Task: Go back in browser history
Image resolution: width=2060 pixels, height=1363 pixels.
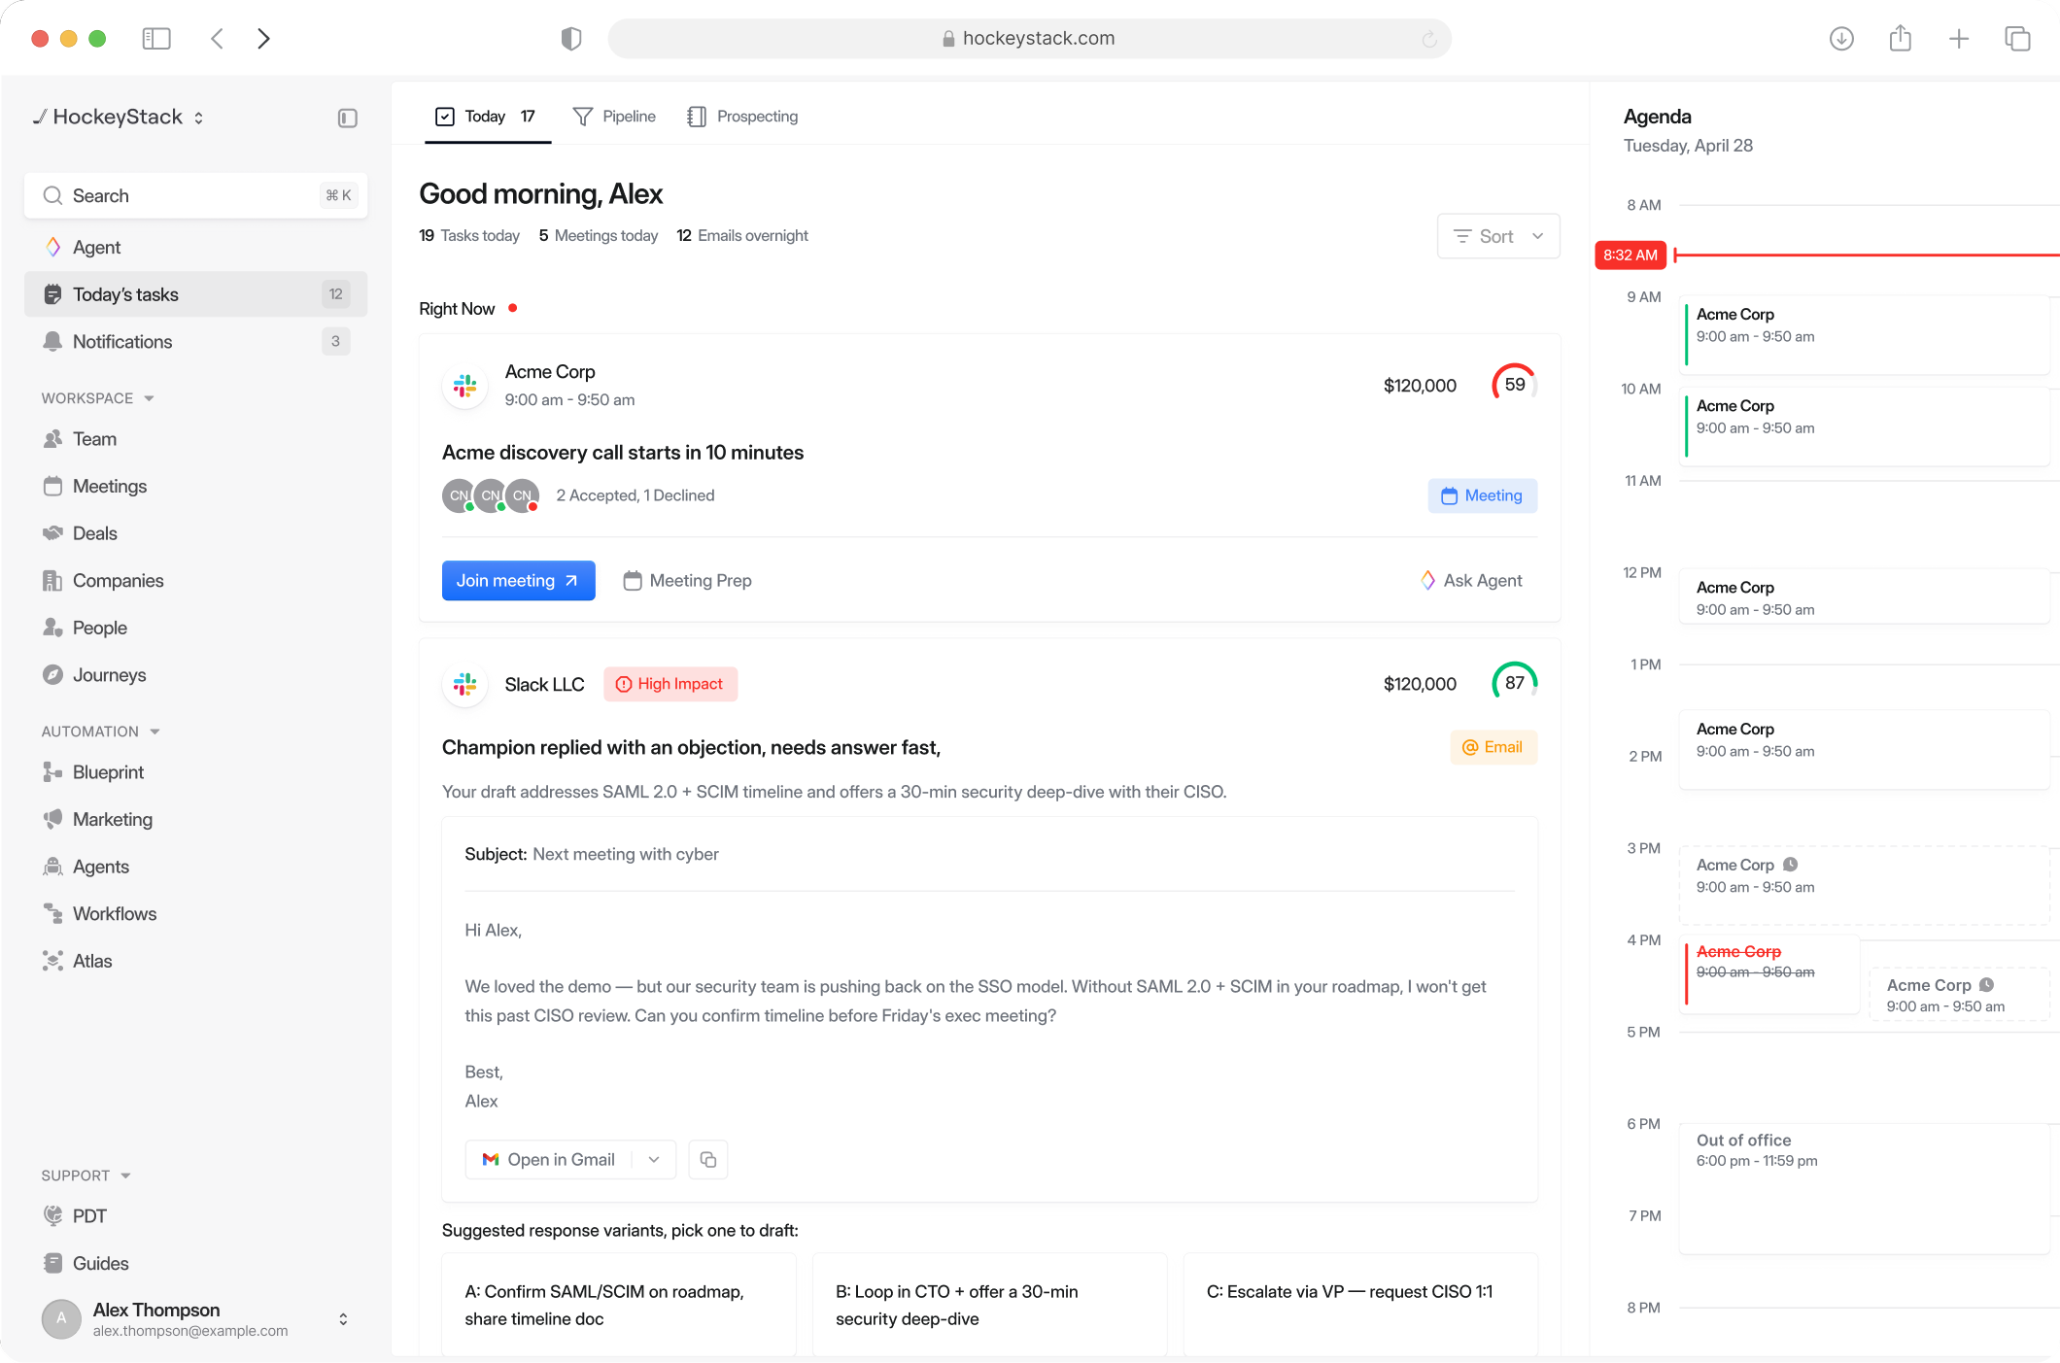Action: point(218,39)
